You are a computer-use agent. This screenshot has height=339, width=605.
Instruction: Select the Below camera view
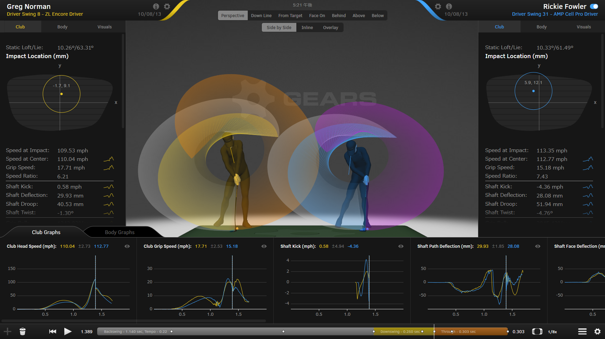[378, 16]
